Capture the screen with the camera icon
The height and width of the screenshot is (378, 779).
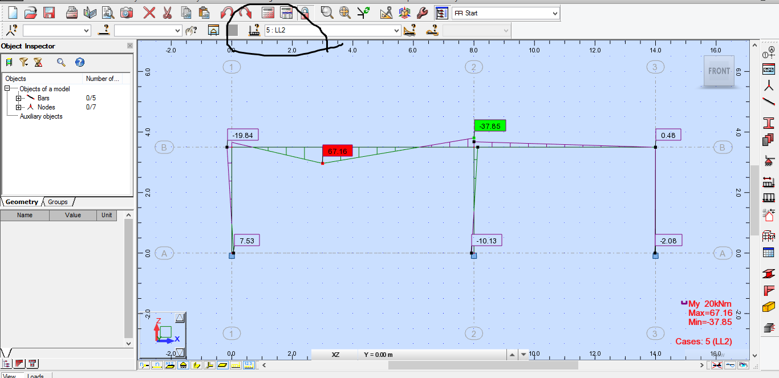click(x=126, y=12)
